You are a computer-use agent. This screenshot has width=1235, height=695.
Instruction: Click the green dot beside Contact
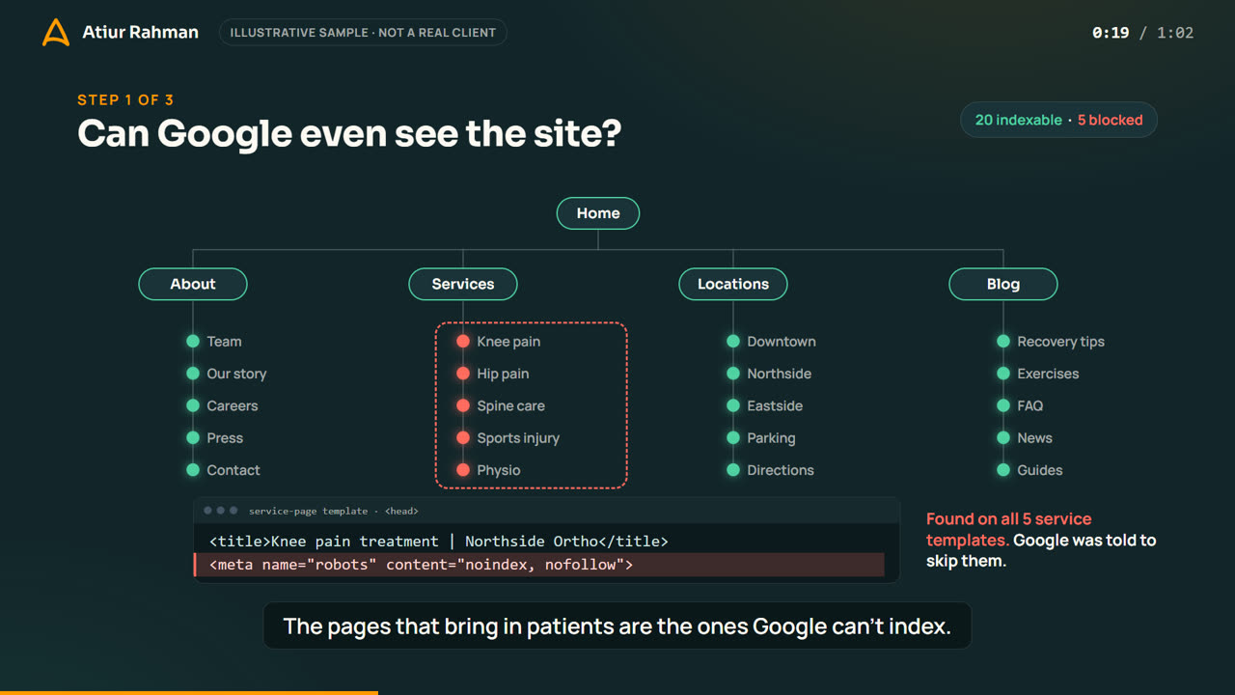[x=193, y=470]
